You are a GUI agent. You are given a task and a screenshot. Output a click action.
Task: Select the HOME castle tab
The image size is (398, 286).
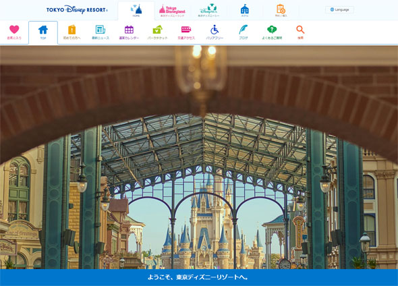point(136,11)
